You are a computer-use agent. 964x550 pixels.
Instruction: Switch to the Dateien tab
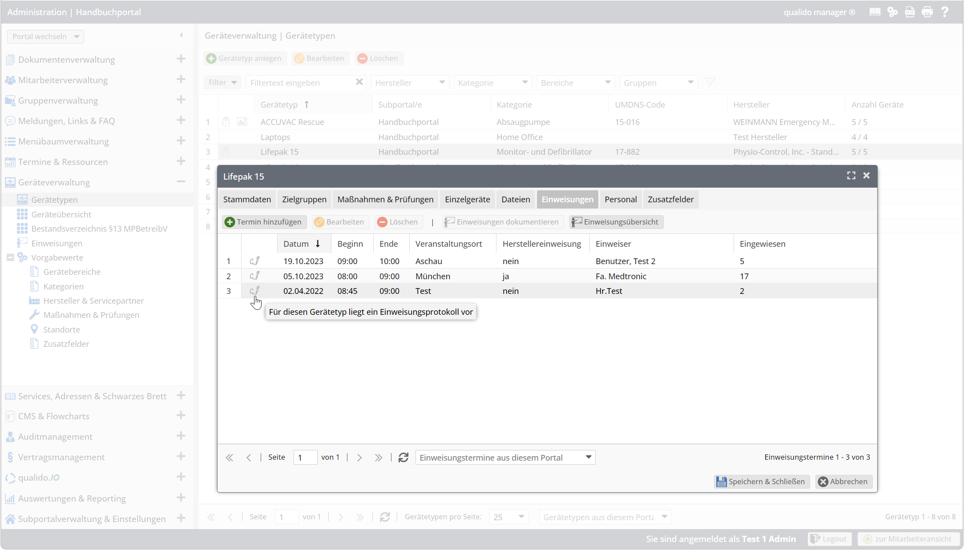click(516, 199)
